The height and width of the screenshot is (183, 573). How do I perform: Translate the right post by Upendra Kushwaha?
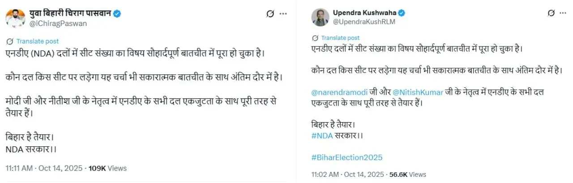(x=340, y=38)
